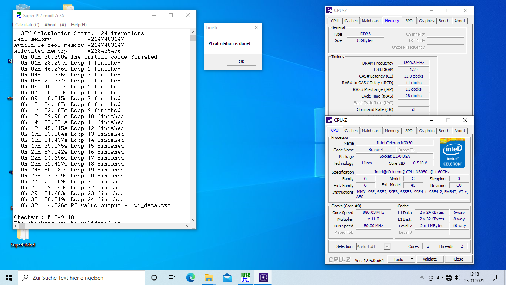Click the Loop 24 finished line

click(73, 199)
